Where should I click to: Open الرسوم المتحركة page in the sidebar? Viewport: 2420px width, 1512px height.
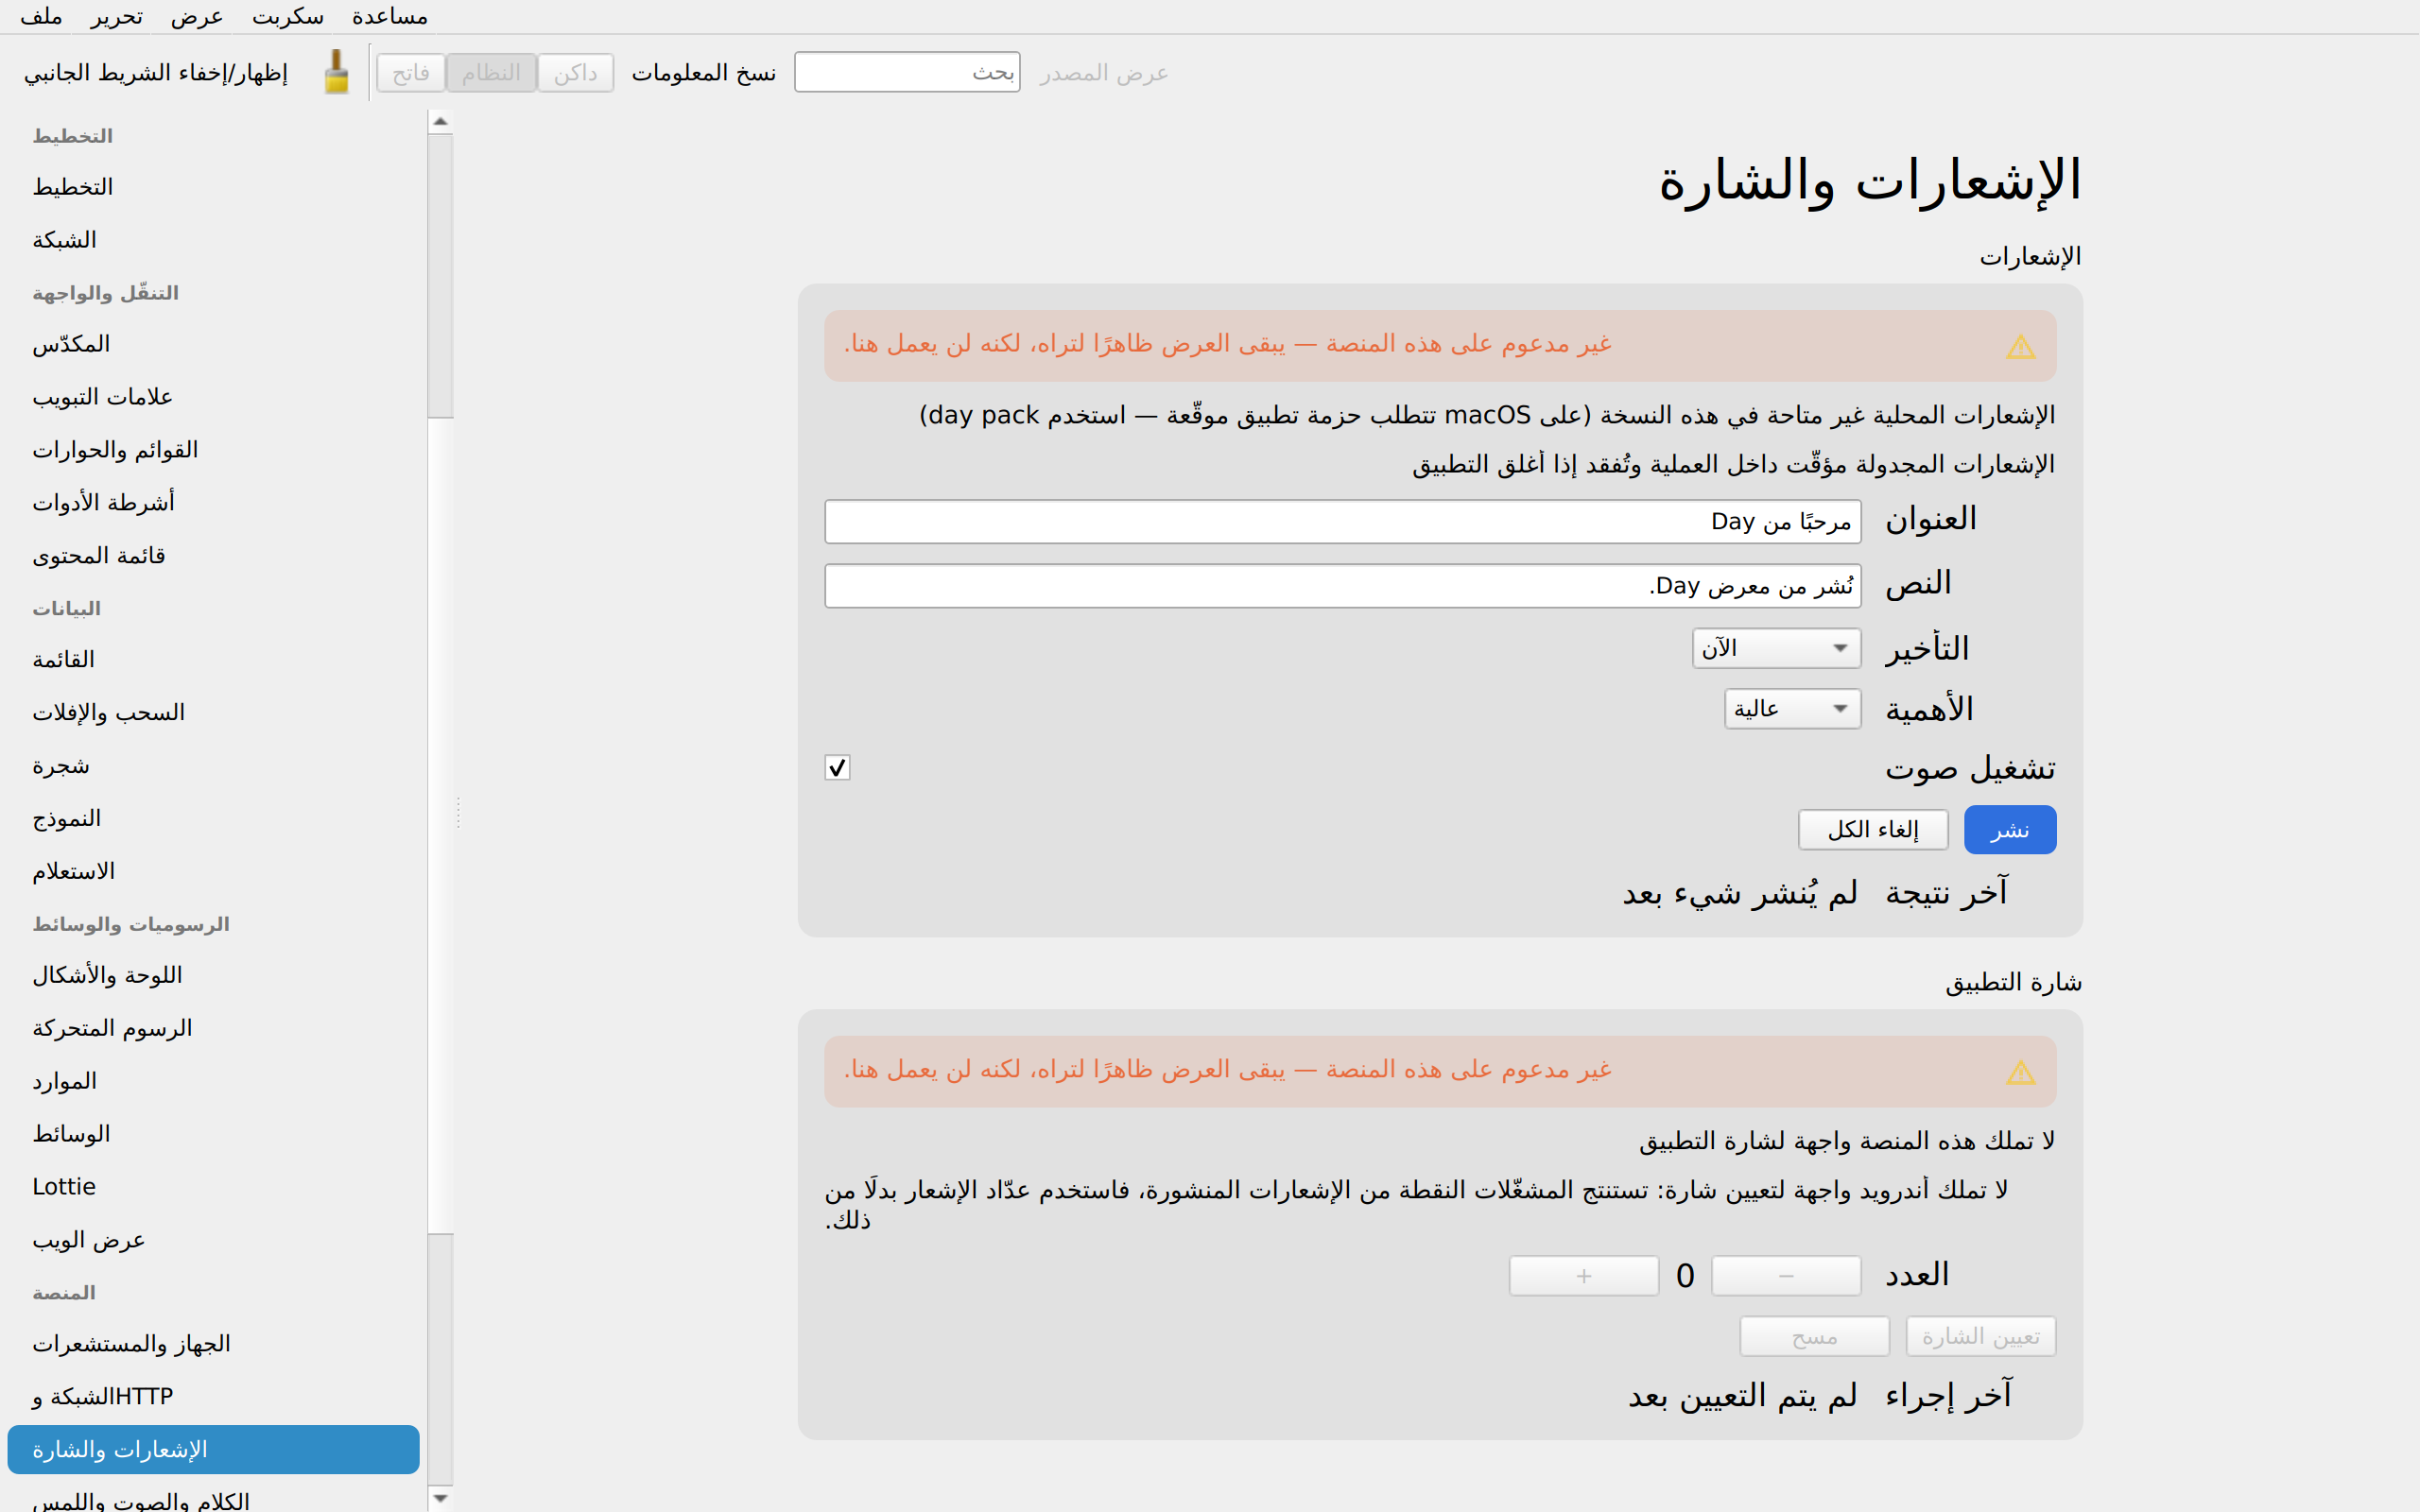pos(213,1028)
